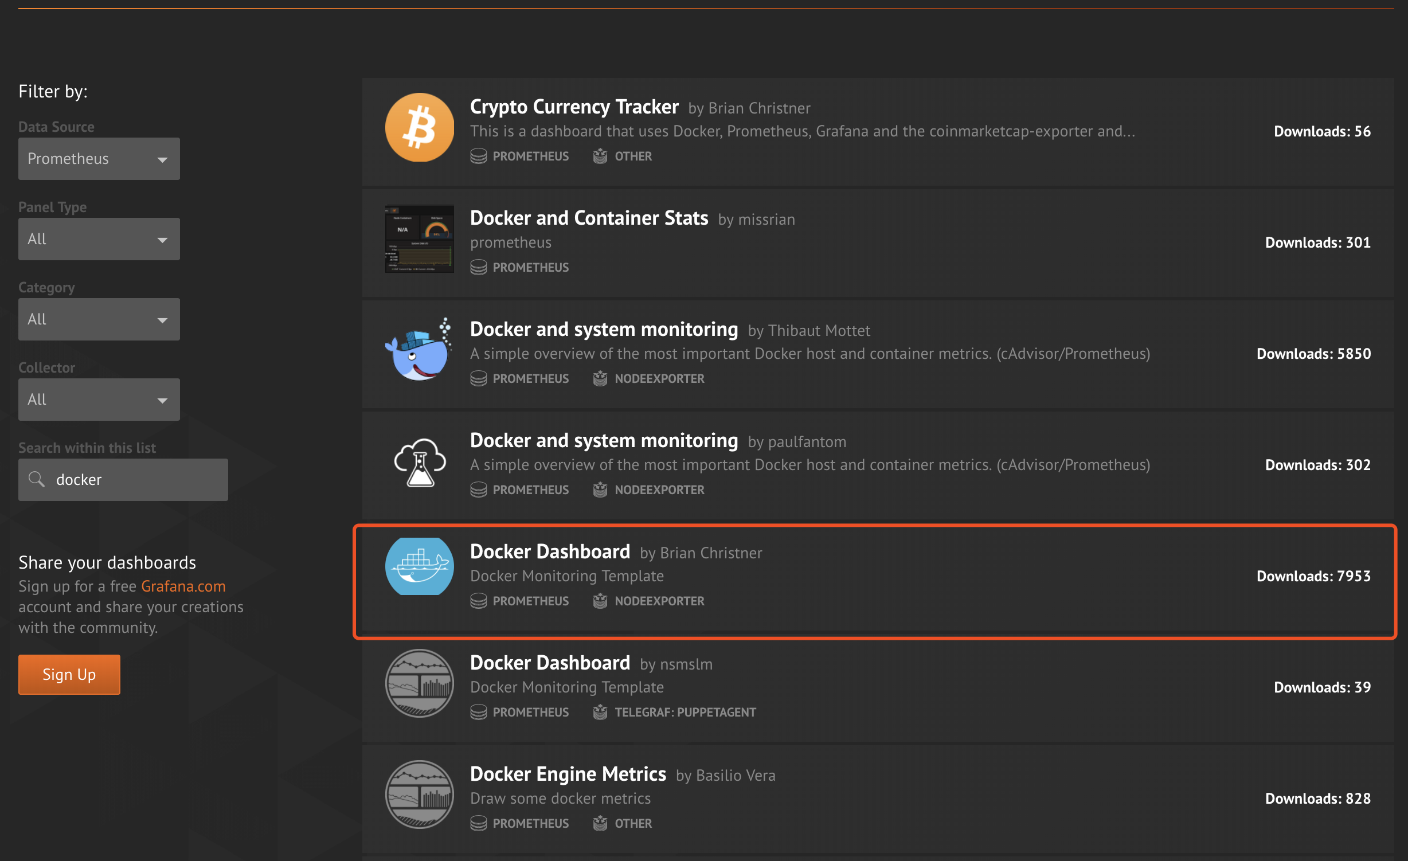Follow the Grafana.com link

tap(183, 586)
